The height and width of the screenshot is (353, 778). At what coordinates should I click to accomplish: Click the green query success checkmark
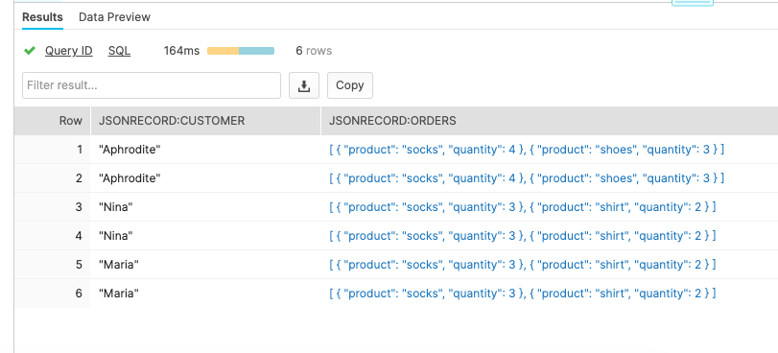click(x=30, y=51)
